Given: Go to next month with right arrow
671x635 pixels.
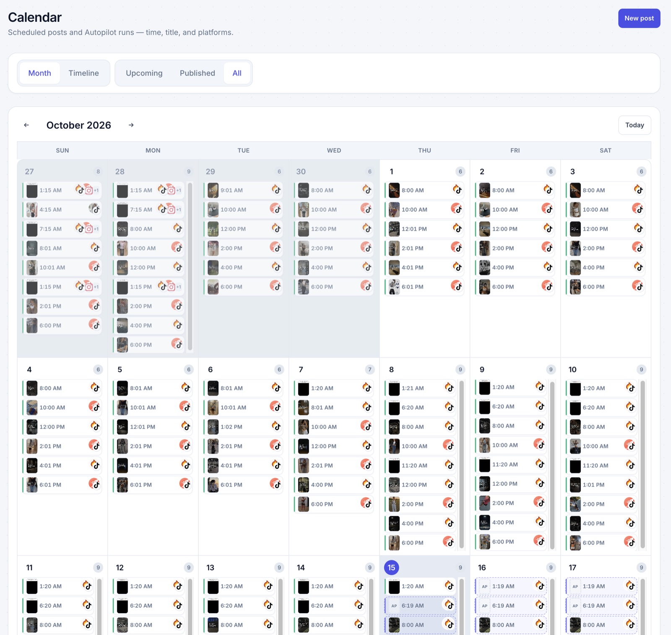Looking at the screenshot, I should (131, 125).
